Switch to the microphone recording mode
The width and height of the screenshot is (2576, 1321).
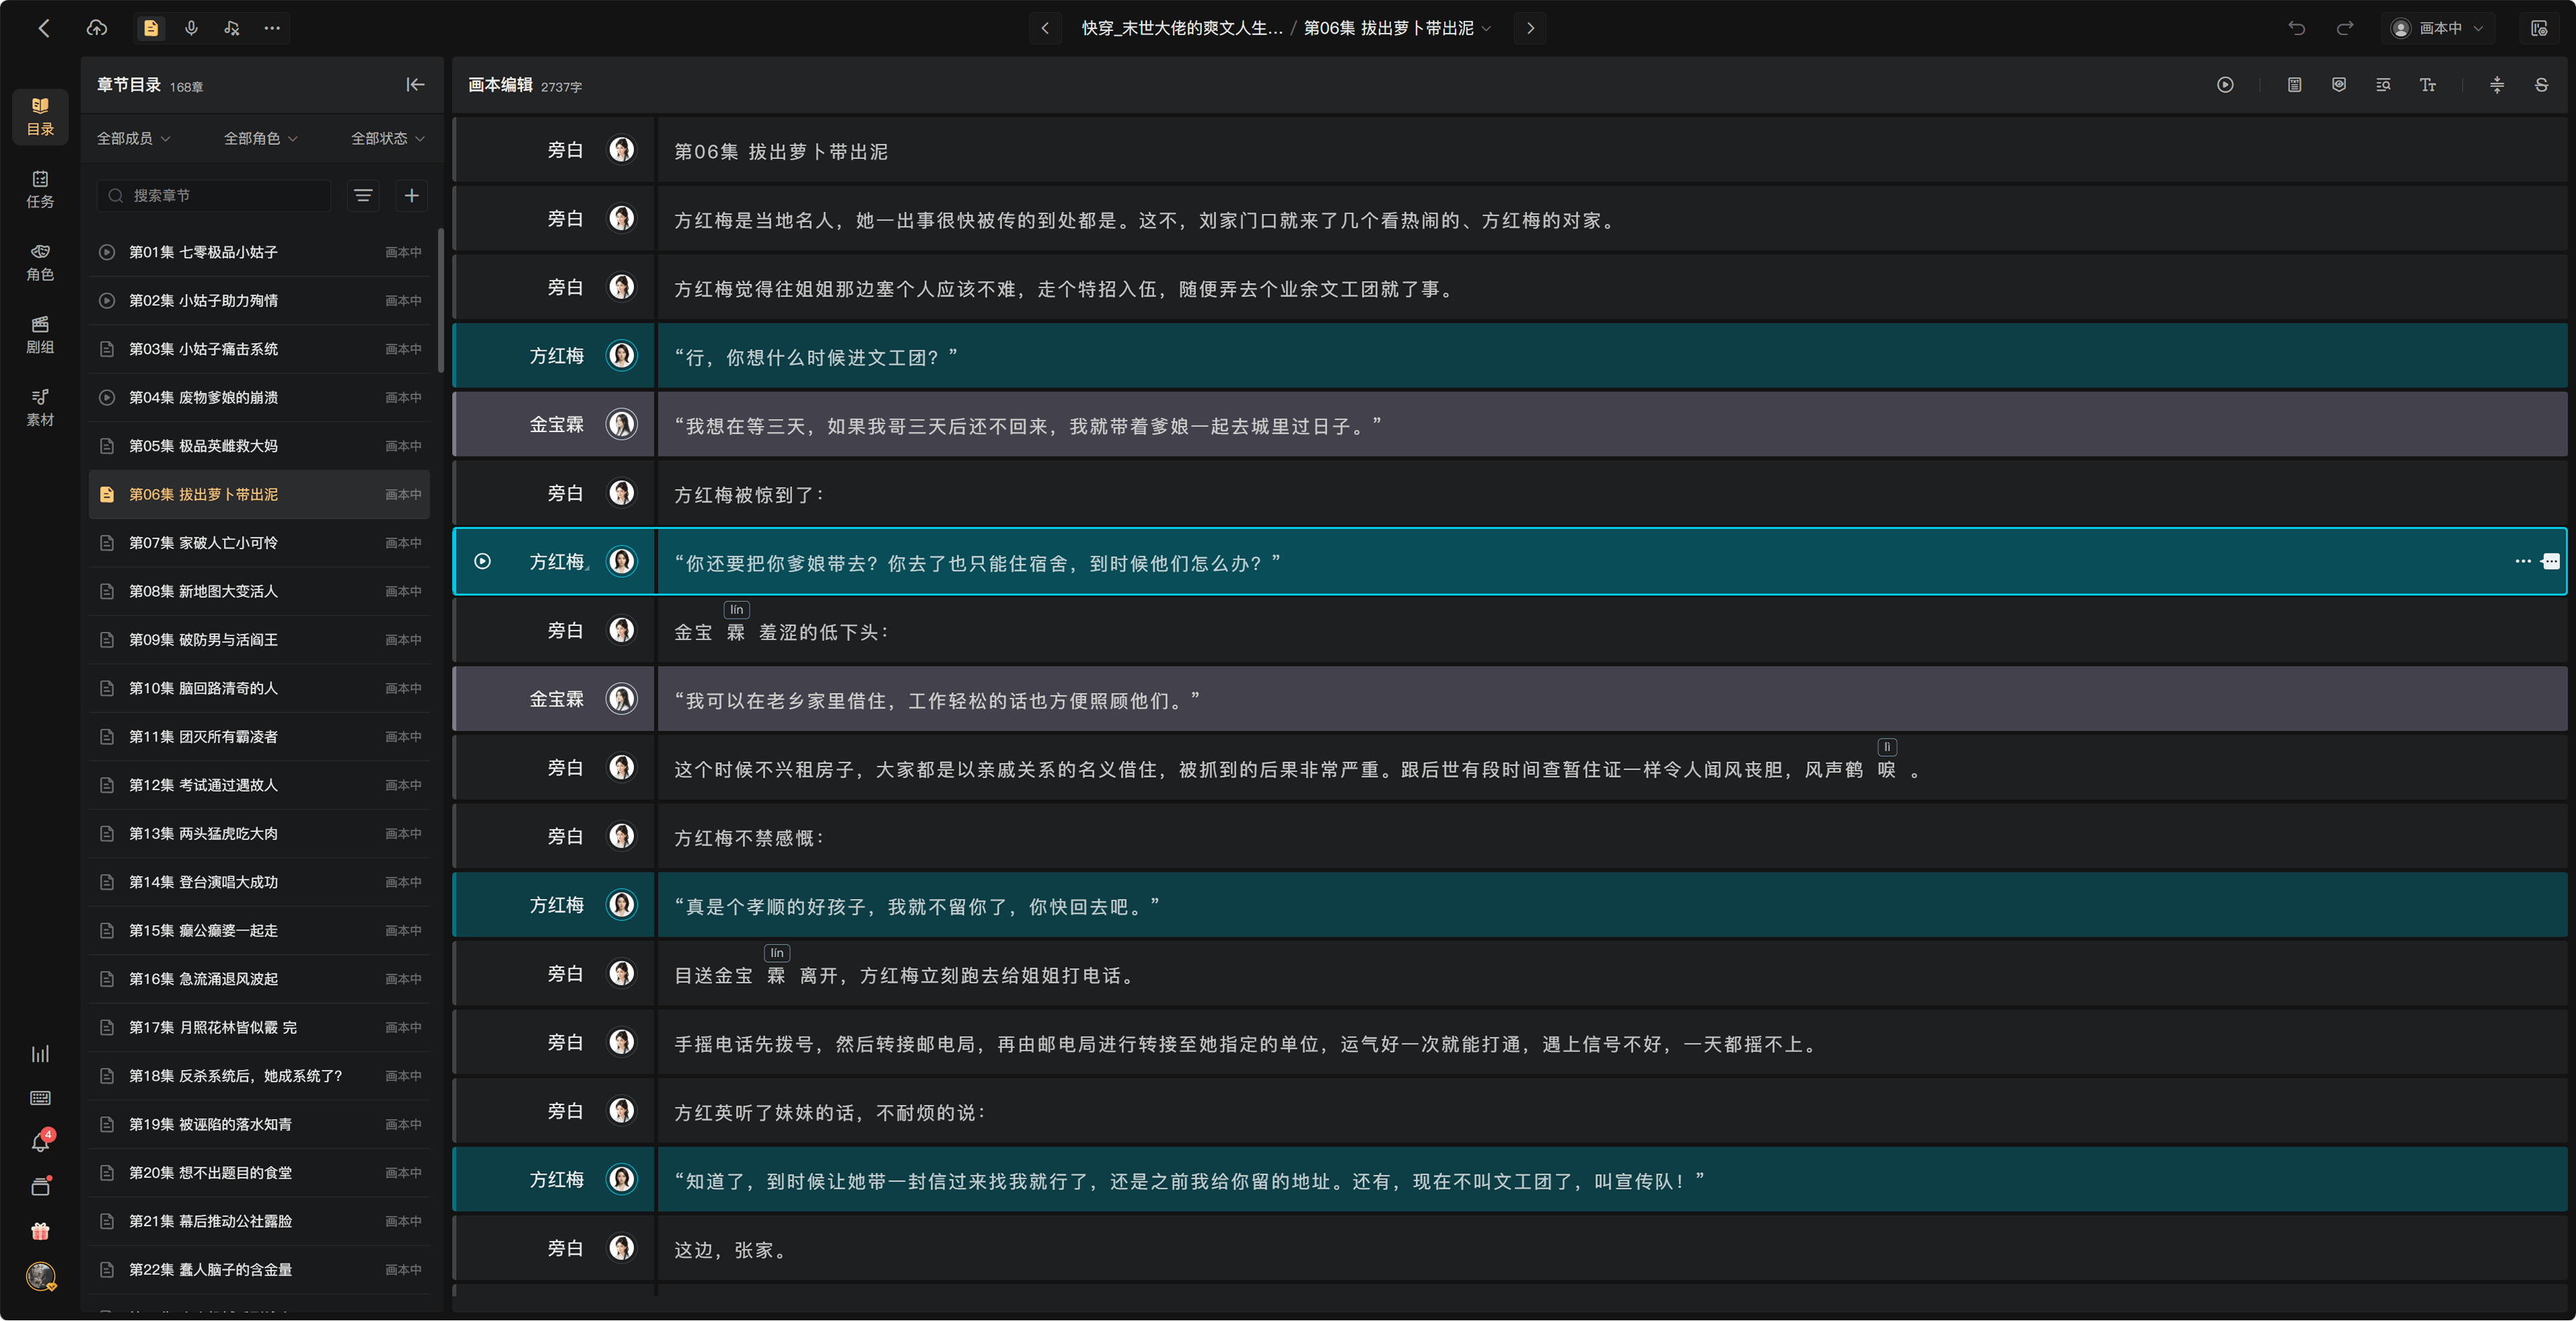pyautogui.click(x=191, y=28)
